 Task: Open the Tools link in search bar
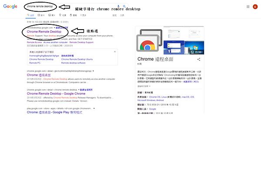122,15
